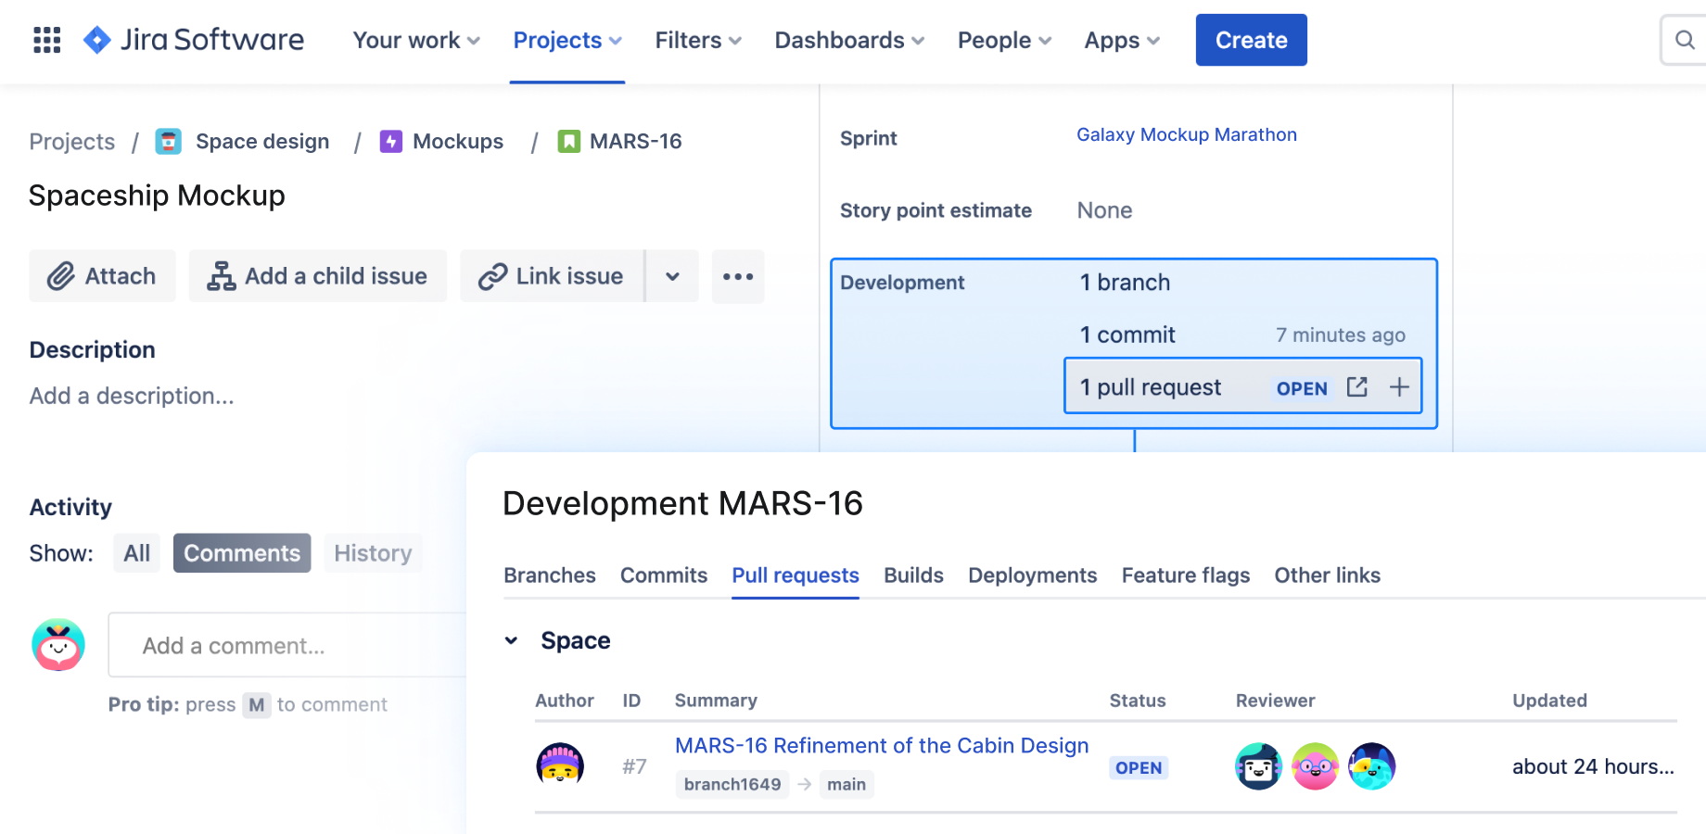The width and height of the screenshot is (1706, 834).
Task: Switch to the Commits tab
Action: click(664, 575)
